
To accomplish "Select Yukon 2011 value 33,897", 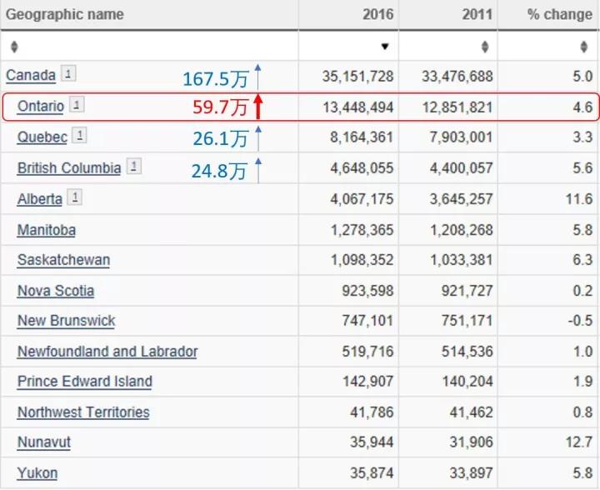I will pyautogui.click(x=471, y=473).
